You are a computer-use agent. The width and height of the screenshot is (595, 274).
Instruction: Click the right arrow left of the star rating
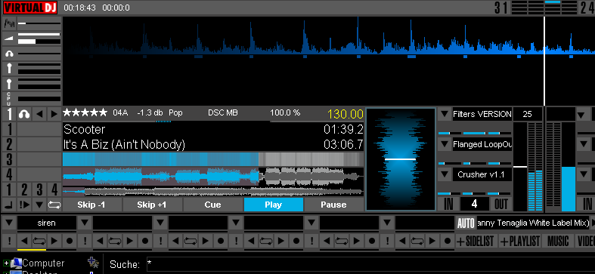point(54,114)
